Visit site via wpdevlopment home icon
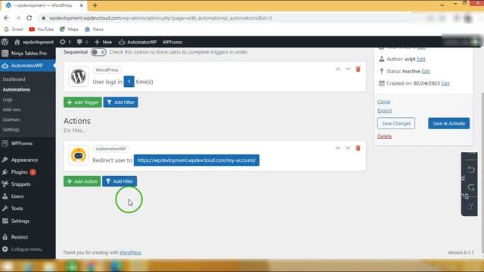 [34, 42]
